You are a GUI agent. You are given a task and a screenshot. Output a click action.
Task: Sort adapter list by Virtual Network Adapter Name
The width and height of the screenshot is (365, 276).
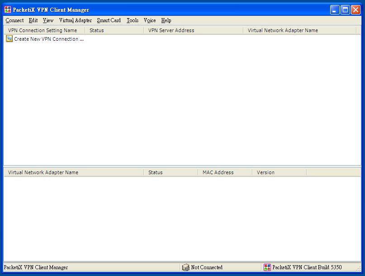tap(74, 172)
